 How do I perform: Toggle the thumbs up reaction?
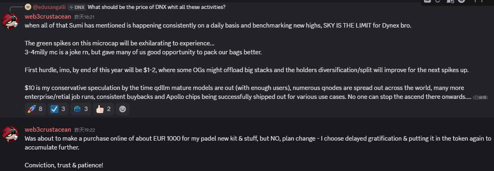click(103, 109)
